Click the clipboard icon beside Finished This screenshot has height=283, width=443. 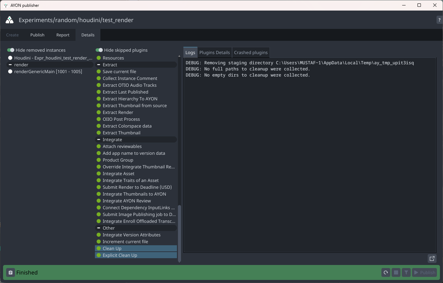tap(11, 272)
